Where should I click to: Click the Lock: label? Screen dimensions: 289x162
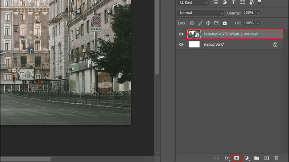(x=182, y=23)
